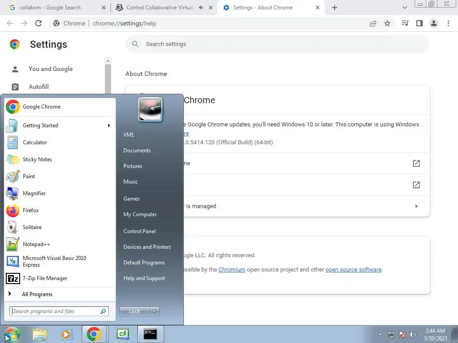Expand Getting Started submenu arrow
This screenshot has height=343, width=458.
[109, 125]
